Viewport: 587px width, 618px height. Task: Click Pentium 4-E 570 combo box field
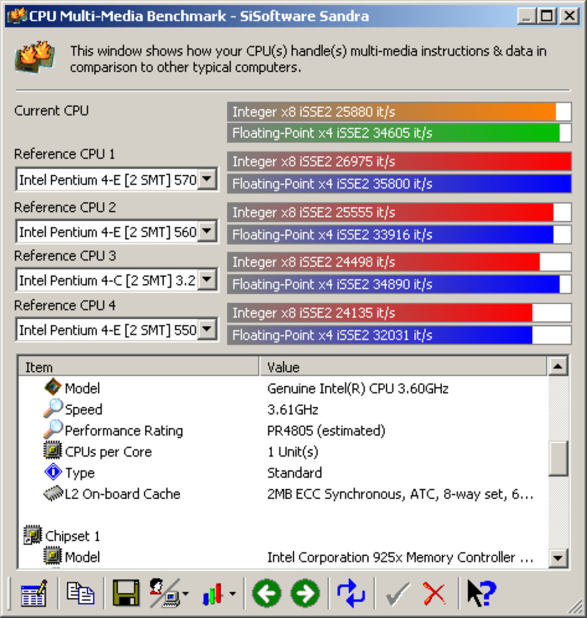[x=116, y=180]
